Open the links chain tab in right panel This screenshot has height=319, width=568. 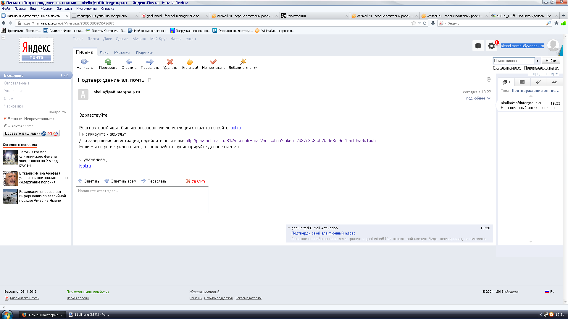point(554,82)
